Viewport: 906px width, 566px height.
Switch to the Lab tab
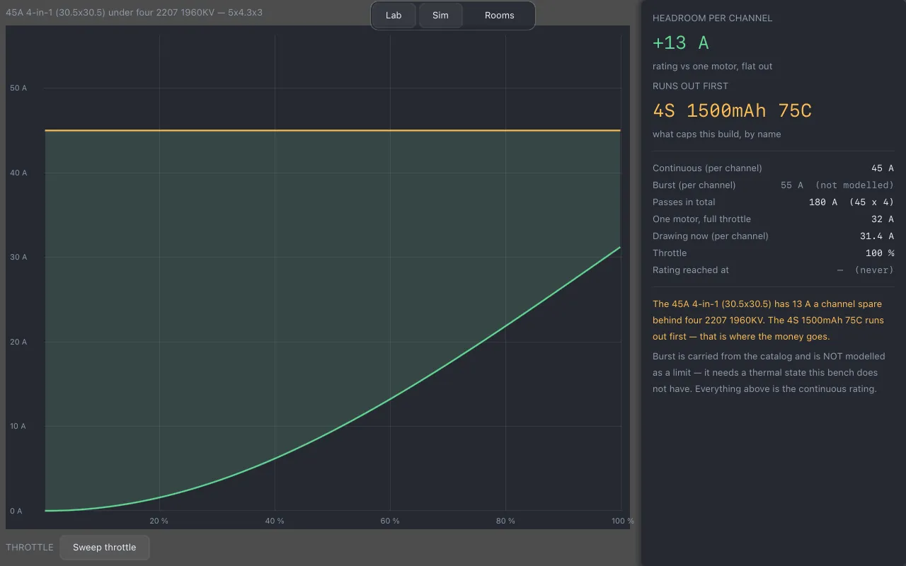(x=394, y=16)
